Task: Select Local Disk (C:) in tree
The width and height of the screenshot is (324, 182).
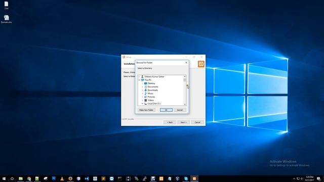Action: pos(154,104)
